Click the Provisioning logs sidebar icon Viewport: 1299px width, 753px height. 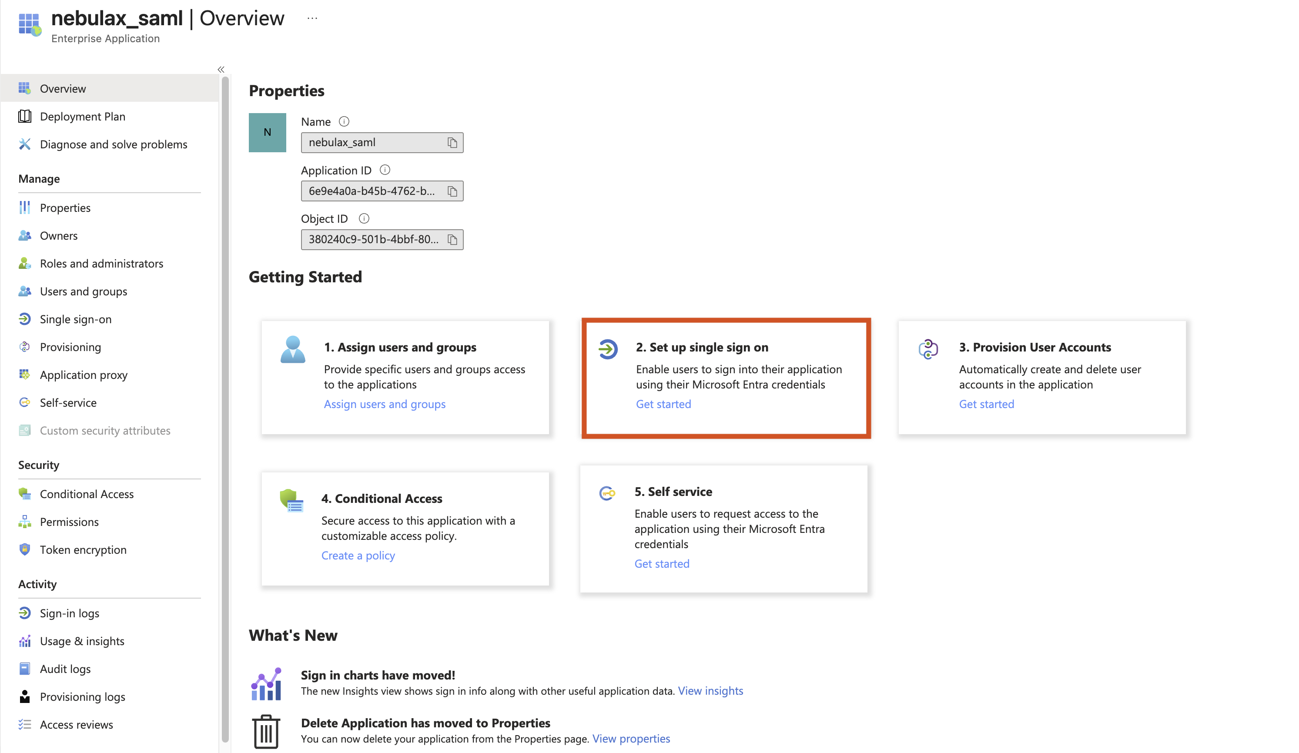point(25,696)
